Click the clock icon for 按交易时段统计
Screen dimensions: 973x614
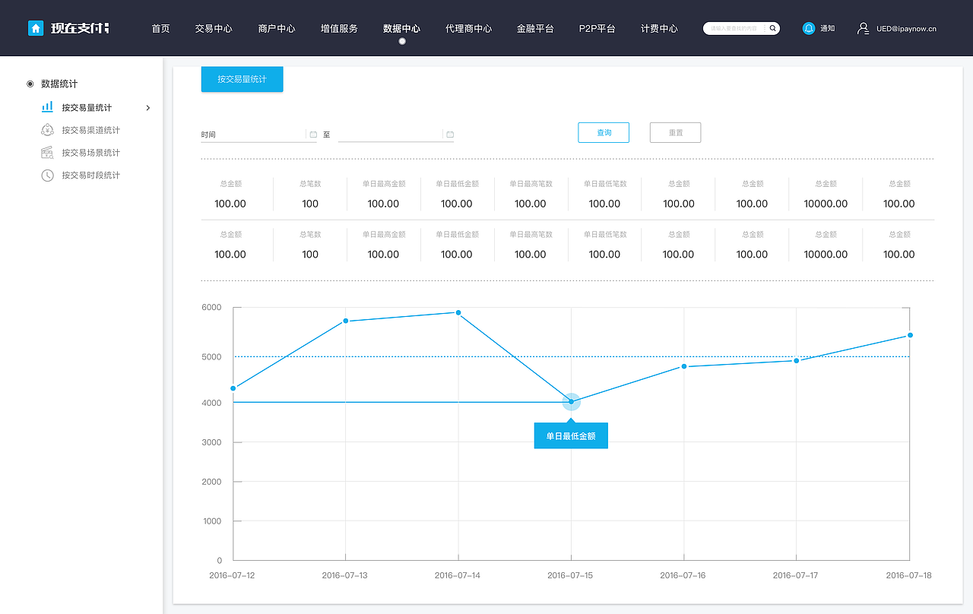[x=47, y=176]
